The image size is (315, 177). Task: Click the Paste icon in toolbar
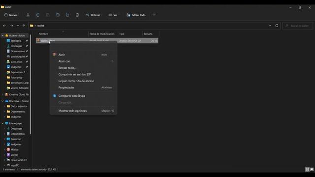pyautogui.click(x=48, y=15)
